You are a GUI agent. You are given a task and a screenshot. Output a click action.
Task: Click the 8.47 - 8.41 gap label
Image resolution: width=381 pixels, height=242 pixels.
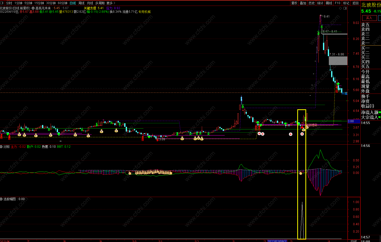[330, 32]
